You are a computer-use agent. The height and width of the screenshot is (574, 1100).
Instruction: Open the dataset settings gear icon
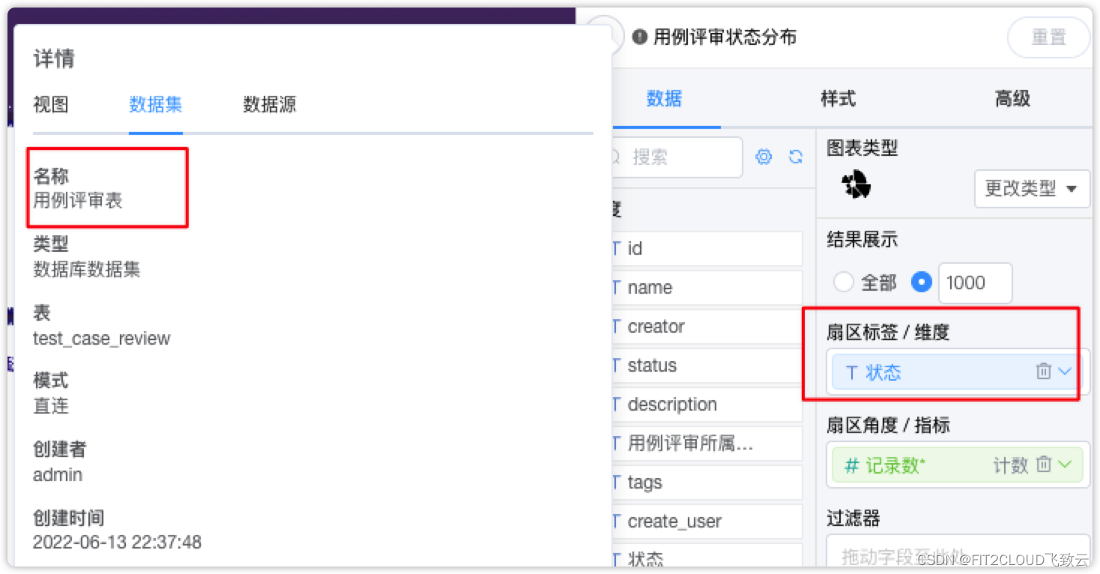[x=764, y=157]
